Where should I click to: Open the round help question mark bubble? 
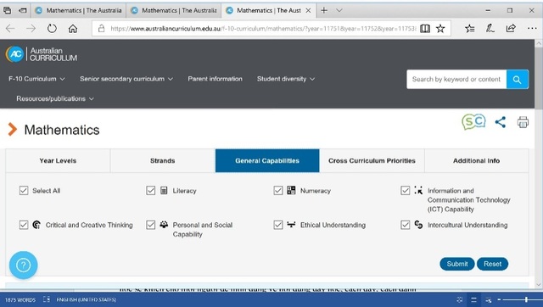[23, 265]
